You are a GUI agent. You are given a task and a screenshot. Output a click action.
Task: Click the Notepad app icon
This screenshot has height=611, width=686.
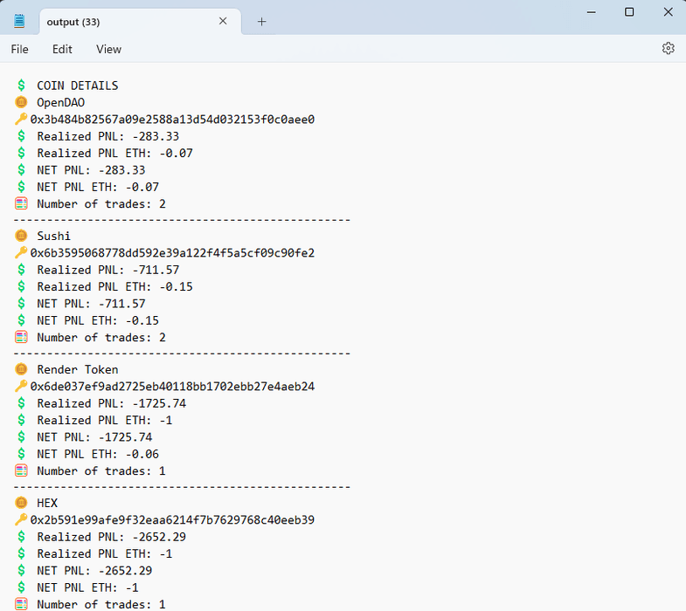[19, 21]
